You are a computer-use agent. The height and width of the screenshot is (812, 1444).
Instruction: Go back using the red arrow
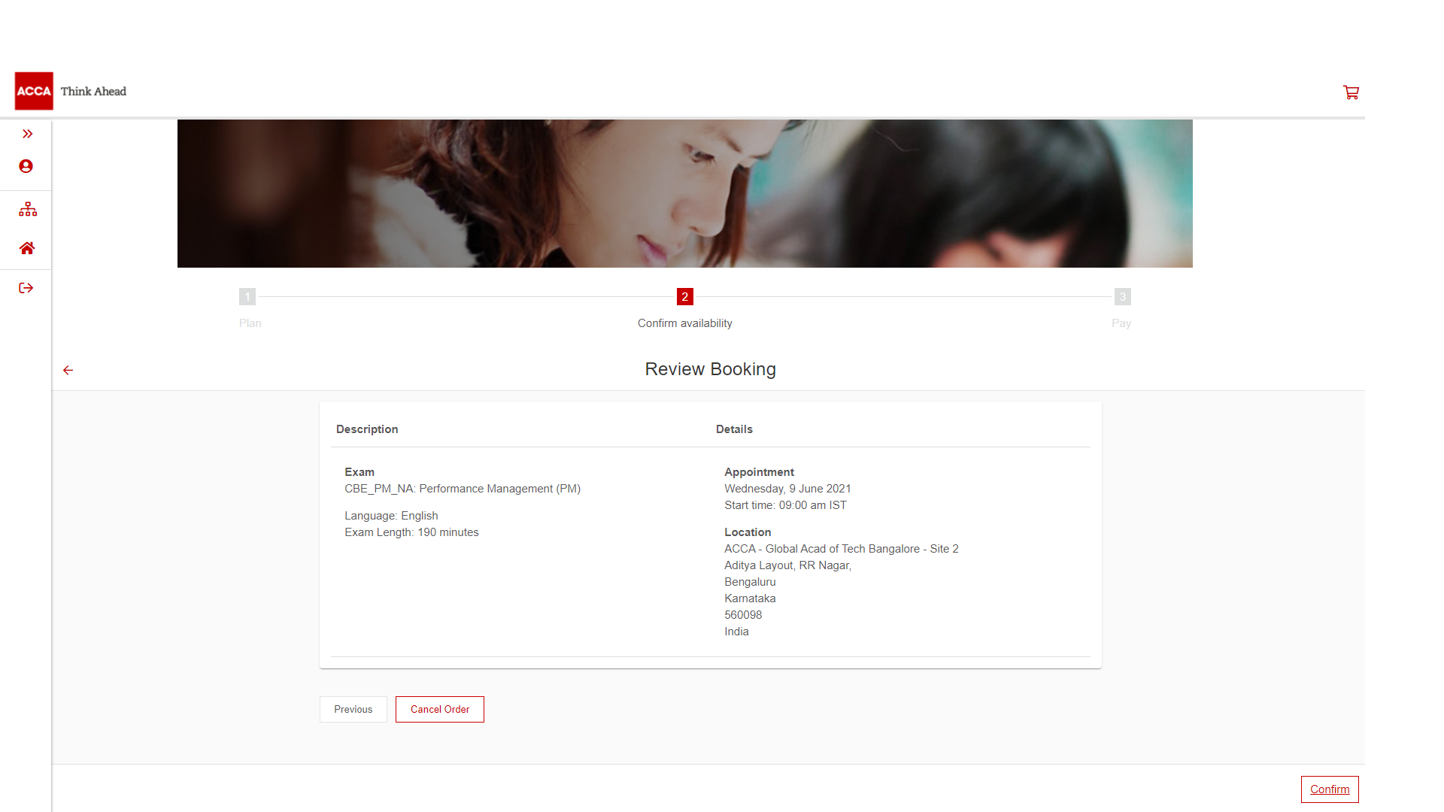(x=68, y=370)
